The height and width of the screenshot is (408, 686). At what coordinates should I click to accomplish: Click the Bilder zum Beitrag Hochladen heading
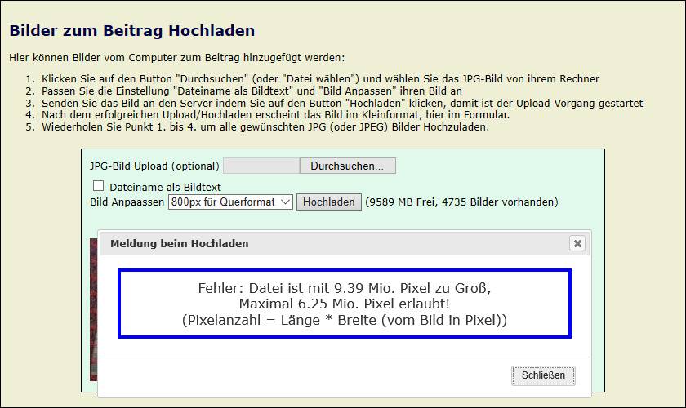pyautogui.click(x=132, y=31)
